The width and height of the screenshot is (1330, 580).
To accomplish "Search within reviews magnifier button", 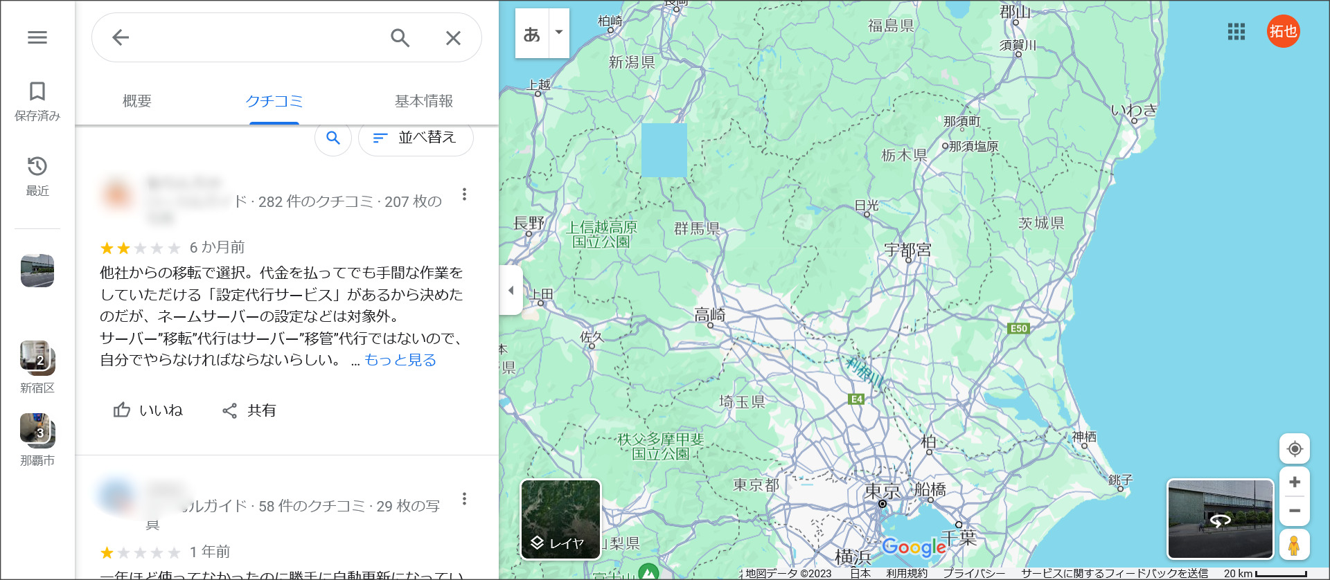I will pyautogui.click(x=333, y=138).
